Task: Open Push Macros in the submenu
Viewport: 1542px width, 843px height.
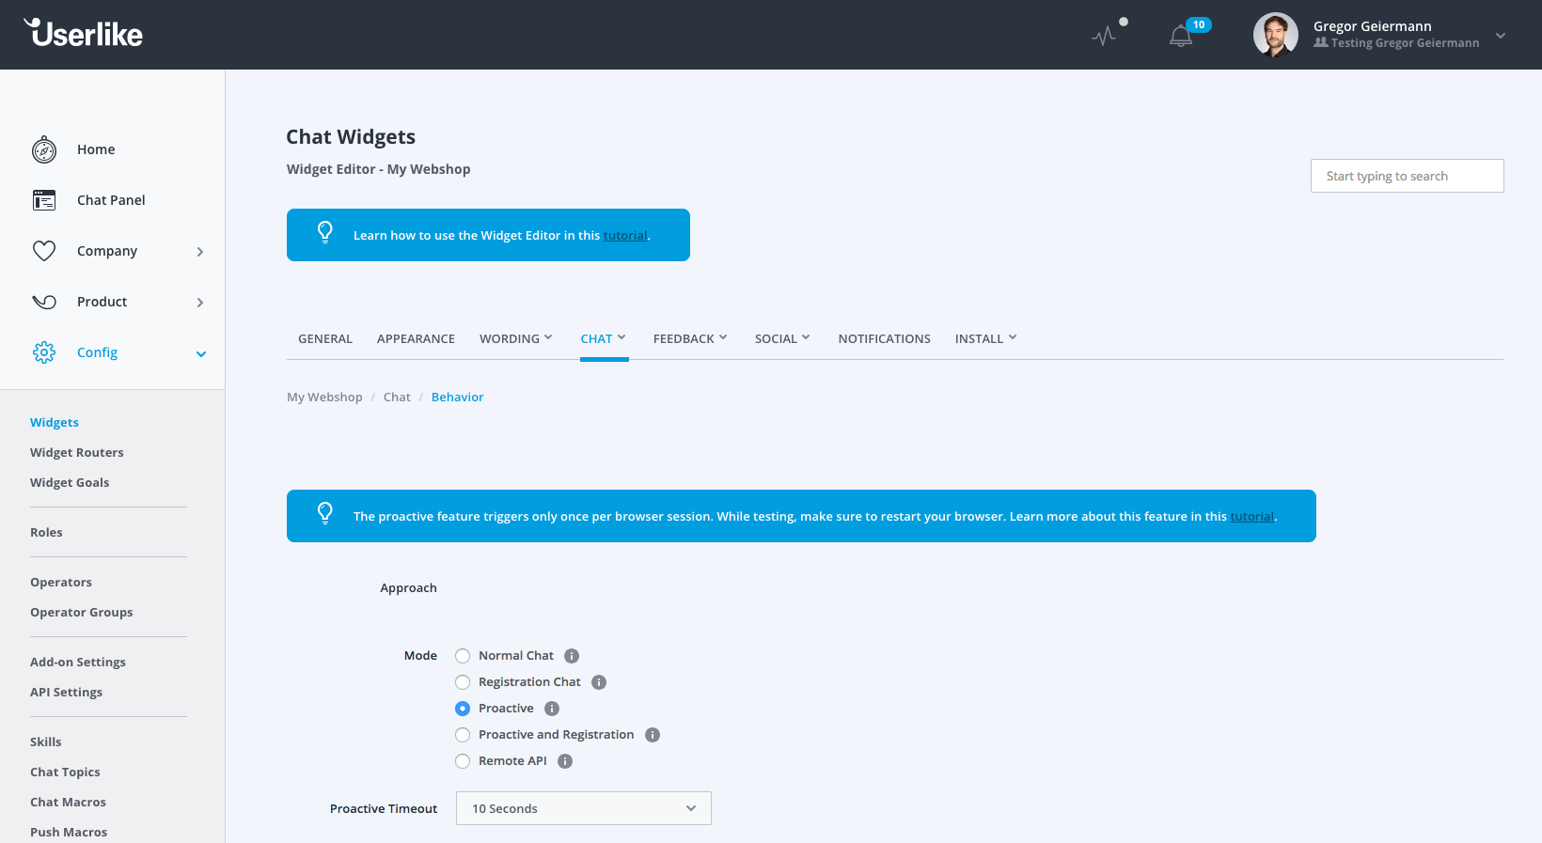Action: (69, 833)
